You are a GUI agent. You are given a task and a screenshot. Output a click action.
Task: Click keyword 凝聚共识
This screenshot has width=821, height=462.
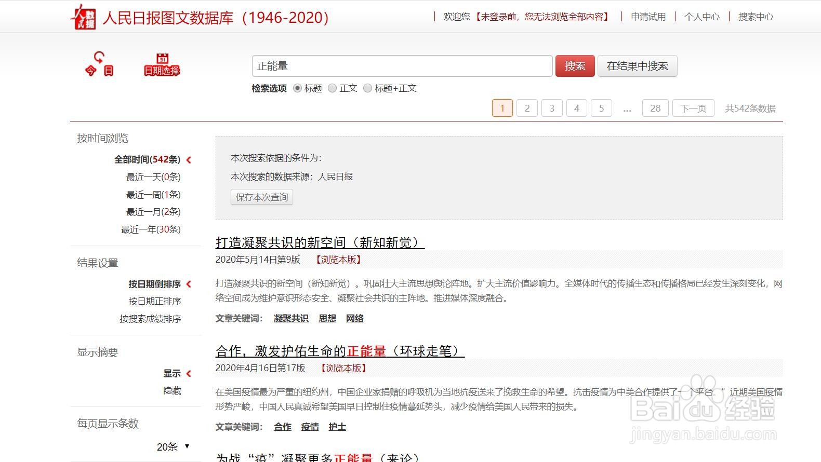(291, 318)
